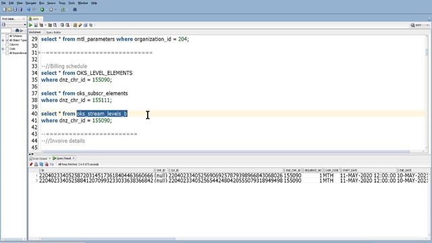Toggle the Code checkbox
The width and height of the screenshot is (432, 243).
(7, 49)
